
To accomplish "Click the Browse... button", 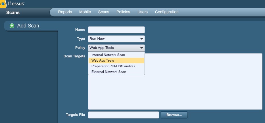I will 174,115.
